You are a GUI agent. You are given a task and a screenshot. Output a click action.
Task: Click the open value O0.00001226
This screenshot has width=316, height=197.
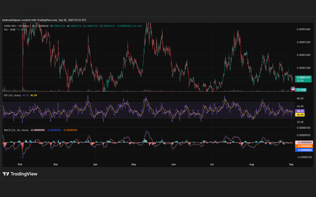click(x=58, y=26)
